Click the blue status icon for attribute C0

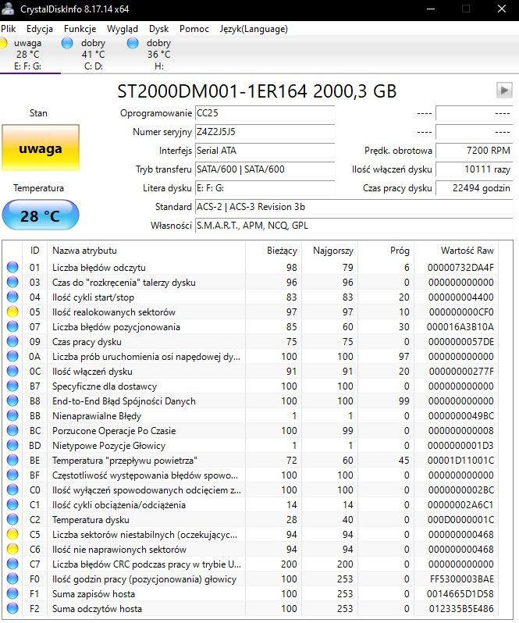point(12,489)
